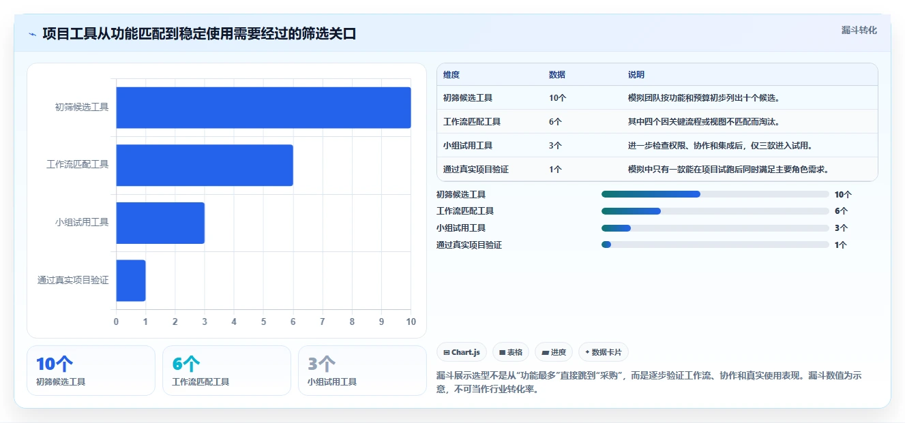
Task: Select 初筛候选工具 cell in the table
Action: click(468, 98)
